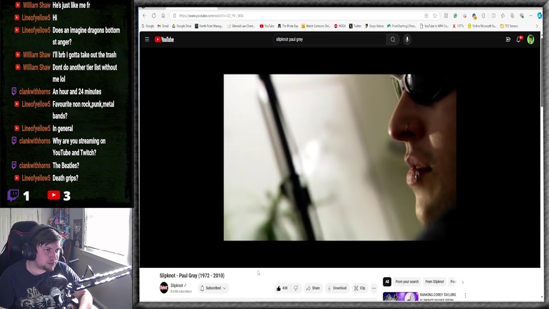The width and height of the screenshot is (549, 309).
Task: Click the Twitch viewer count icon
Action: coord(13,195)
